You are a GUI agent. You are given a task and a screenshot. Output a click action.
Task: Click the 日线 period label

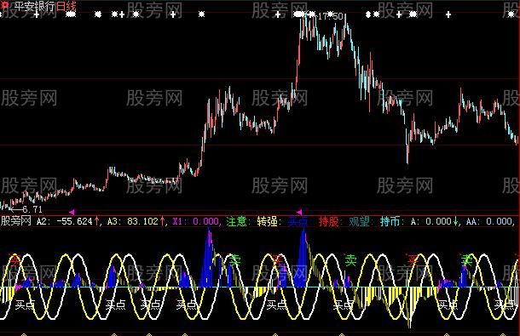click(x=66, y=6)
